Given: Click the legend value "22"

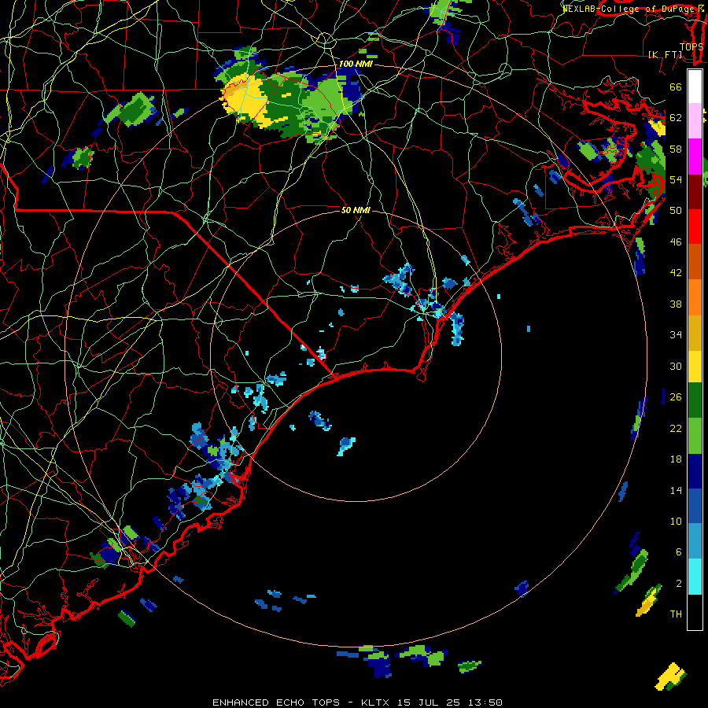Looking at the screenshot, I should (x=676, y=428).
